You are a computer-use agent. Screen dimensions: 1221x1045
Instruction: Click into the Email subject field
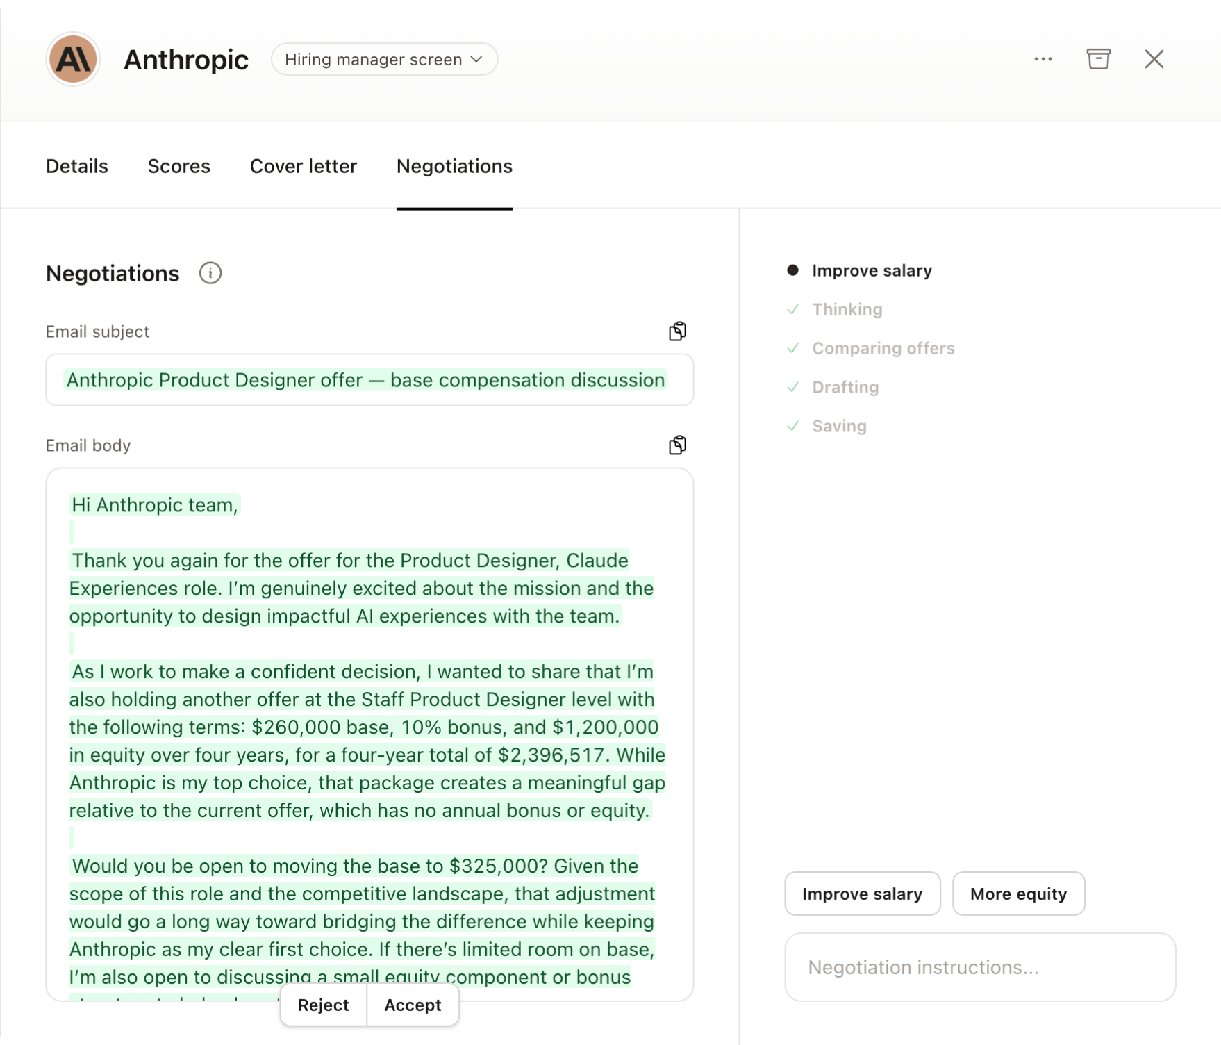tap(369, 380)
